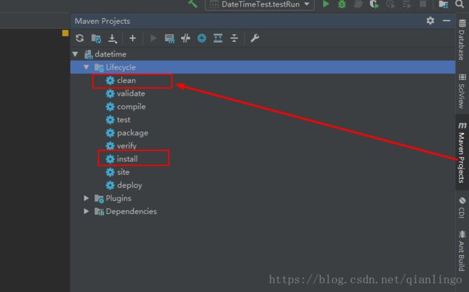Select the compile lifecycle goal
469x292 pixels.
(x=131, y=107)
